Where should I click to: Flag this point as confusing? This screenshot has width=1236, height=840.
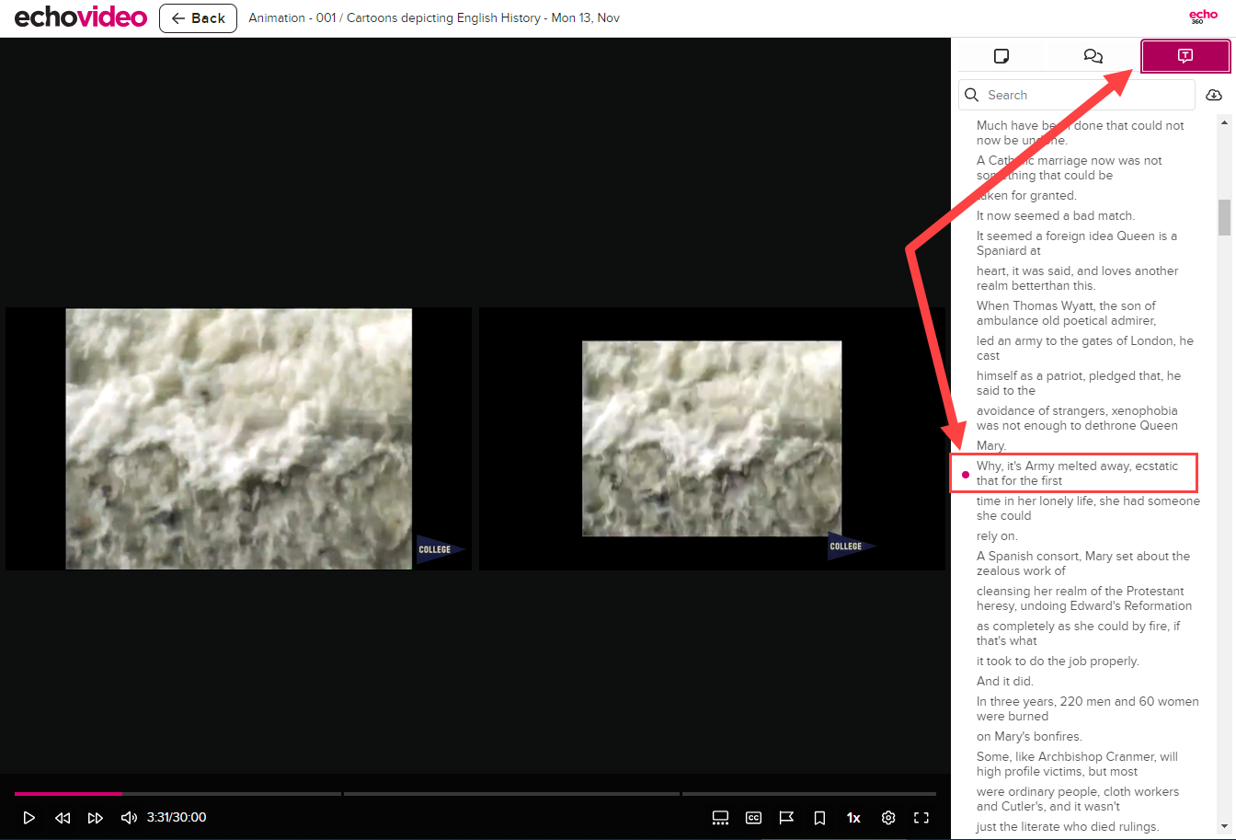[786, 817]
